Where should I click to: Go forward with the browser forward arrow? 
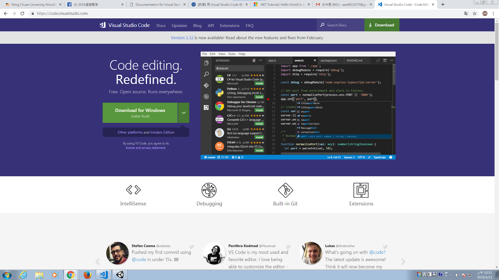tap(14, 13)
